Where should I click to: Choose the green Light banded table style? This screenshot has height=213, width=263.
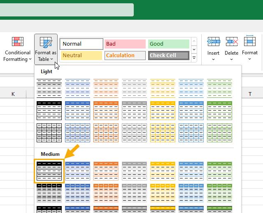point(219,88)
